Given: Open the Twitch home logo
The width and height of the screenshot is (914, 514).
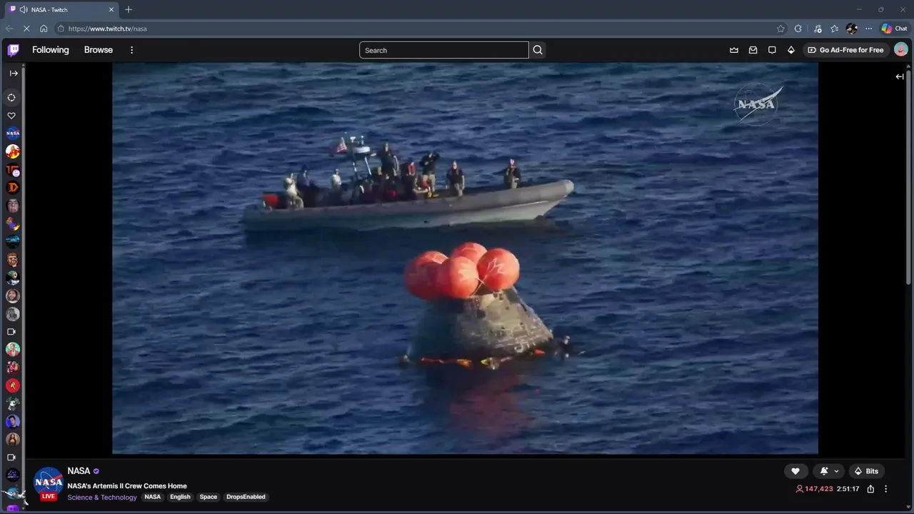Looking at the screenshot, I should 13,50.
